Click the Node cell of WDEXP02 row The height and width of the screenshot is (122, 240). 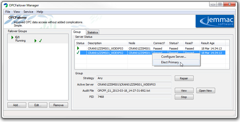(x=140, y=53)
